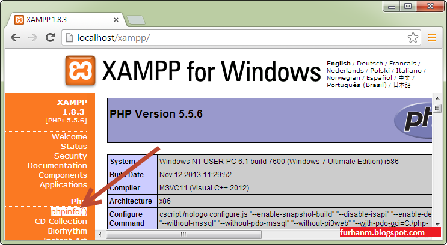
Task: Open a new browser tab
Action: coord(136,20)
